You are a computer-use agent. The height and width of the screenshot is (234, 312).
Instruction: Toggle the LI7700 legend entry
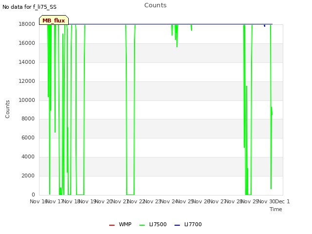point(188,224)
